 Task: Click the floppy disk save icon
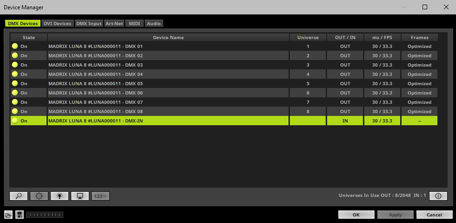pyautogui.click(x=20, y=215)
